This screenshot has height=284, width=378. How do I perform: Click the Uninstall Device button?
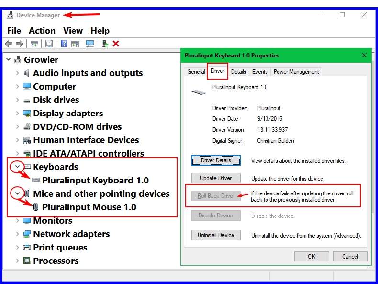(216, 235)
